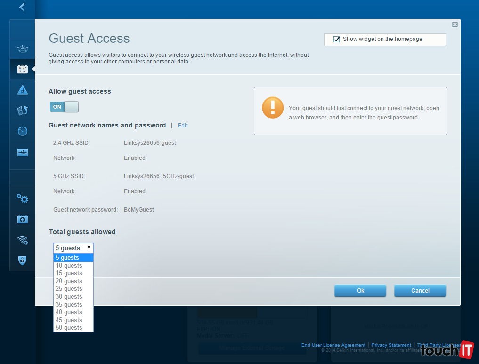Close the Guest Access dialog with X
The width and height of the screenshot is (479, 364).
pyautogui.click(x=455, y=24)
